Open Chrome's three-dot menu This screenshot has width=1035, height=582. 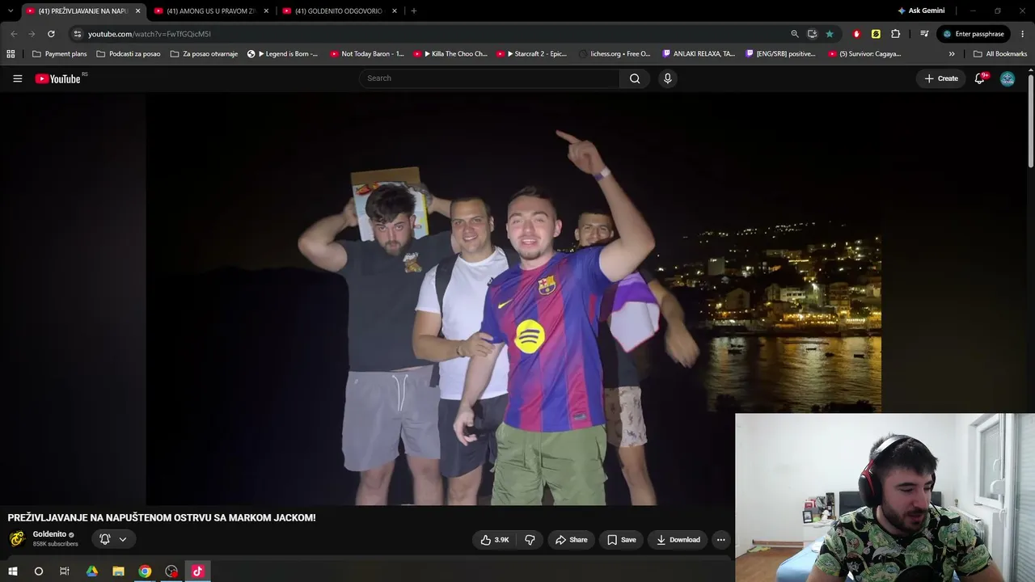pyautogui.click(x=1023, y=34)
